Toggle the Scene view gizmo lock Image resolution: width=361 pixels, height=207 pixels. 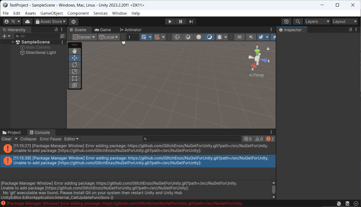[x=268, y=48]
